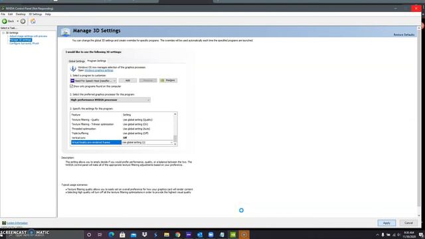
Task: Open Microsoft Store from the taskbar
Action: tap(122, 234)
